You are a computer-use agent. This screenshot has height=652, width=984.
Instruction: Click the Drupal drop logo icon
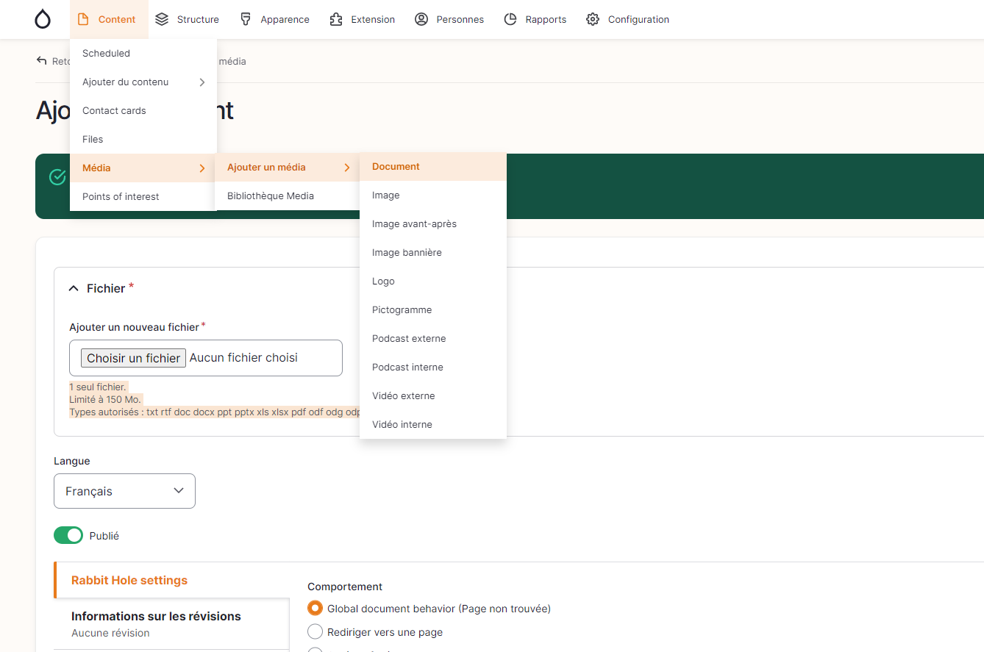click(43, 20)
